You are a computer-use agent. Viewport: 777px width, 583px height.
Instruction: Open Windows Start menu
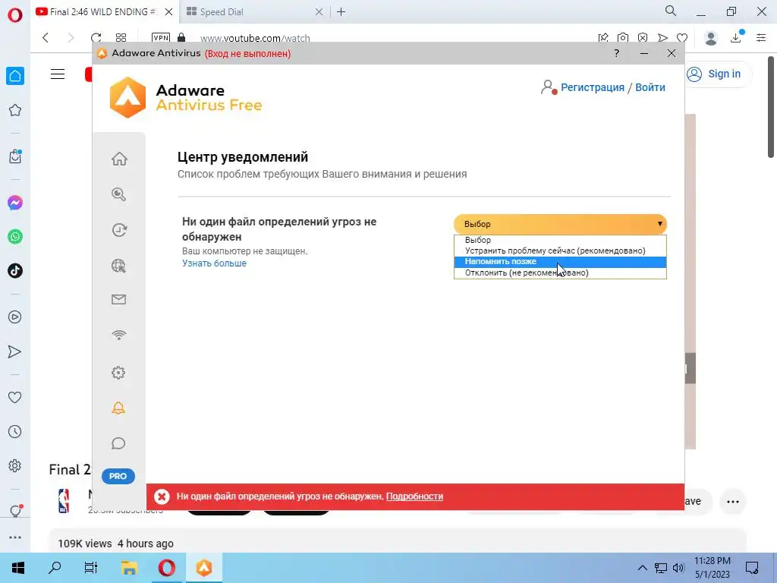[18, 568]
